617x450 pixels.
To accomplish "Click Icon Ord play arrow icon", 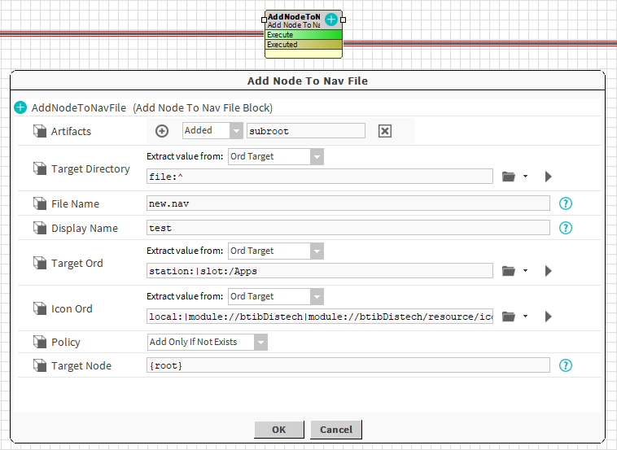I will (548, 317).
